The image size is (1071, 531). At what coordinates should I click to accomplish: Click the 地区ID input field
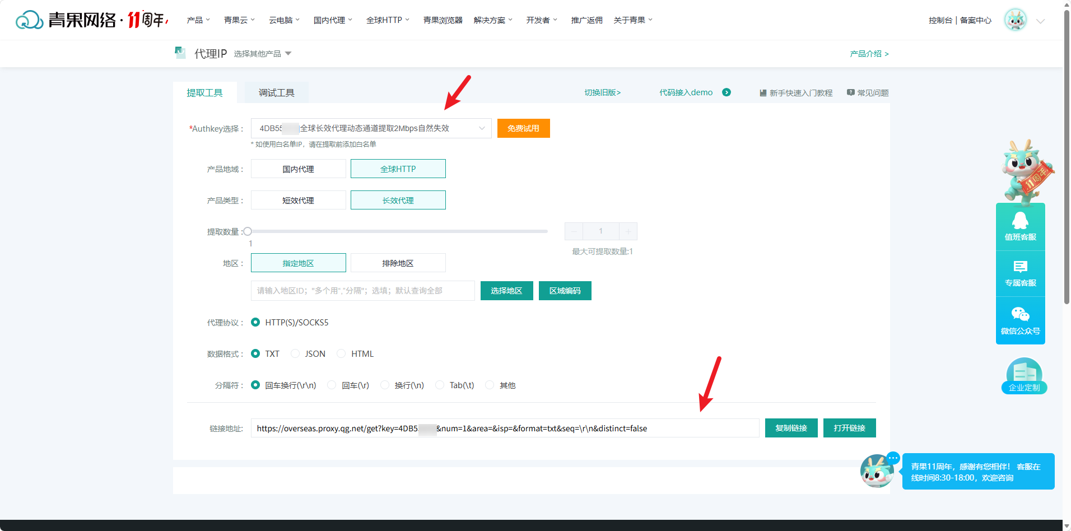coord(363,291)
